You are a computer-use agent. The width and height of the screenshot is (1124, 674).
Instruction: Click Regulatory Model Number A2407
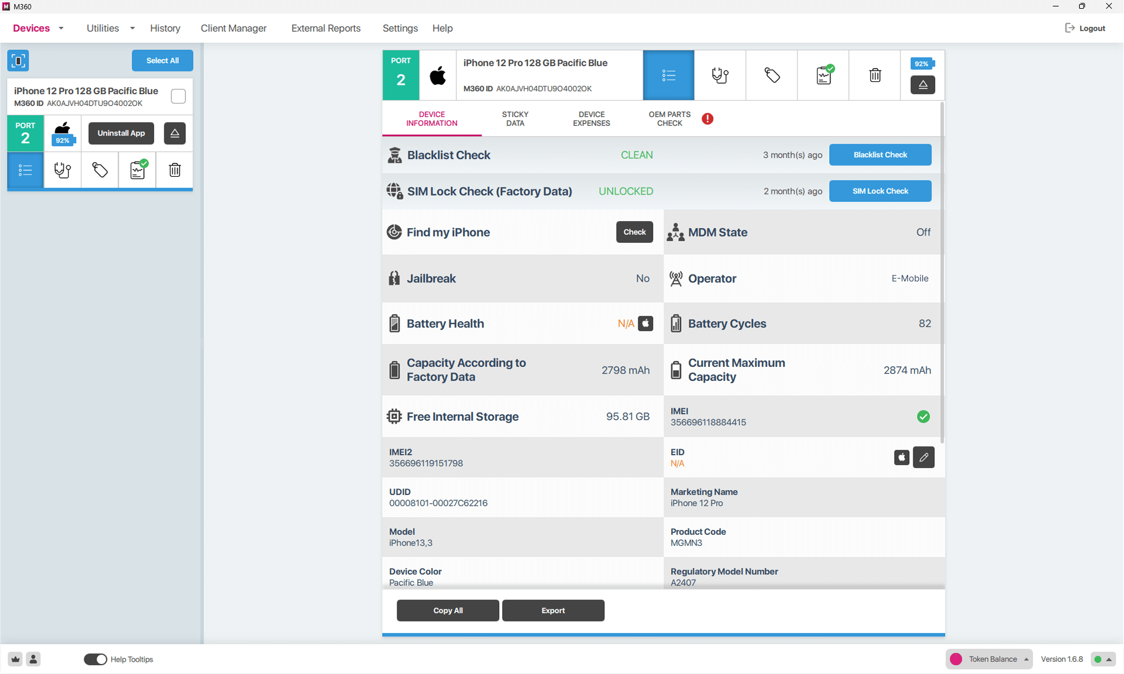coord(683,583)
